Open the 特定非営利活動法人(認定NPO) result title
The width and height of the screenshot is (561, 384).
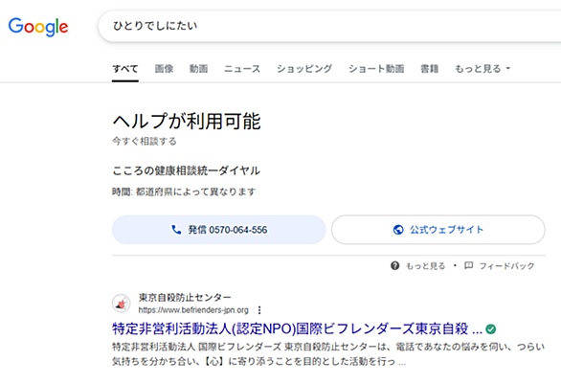click(x=298, y=328)
